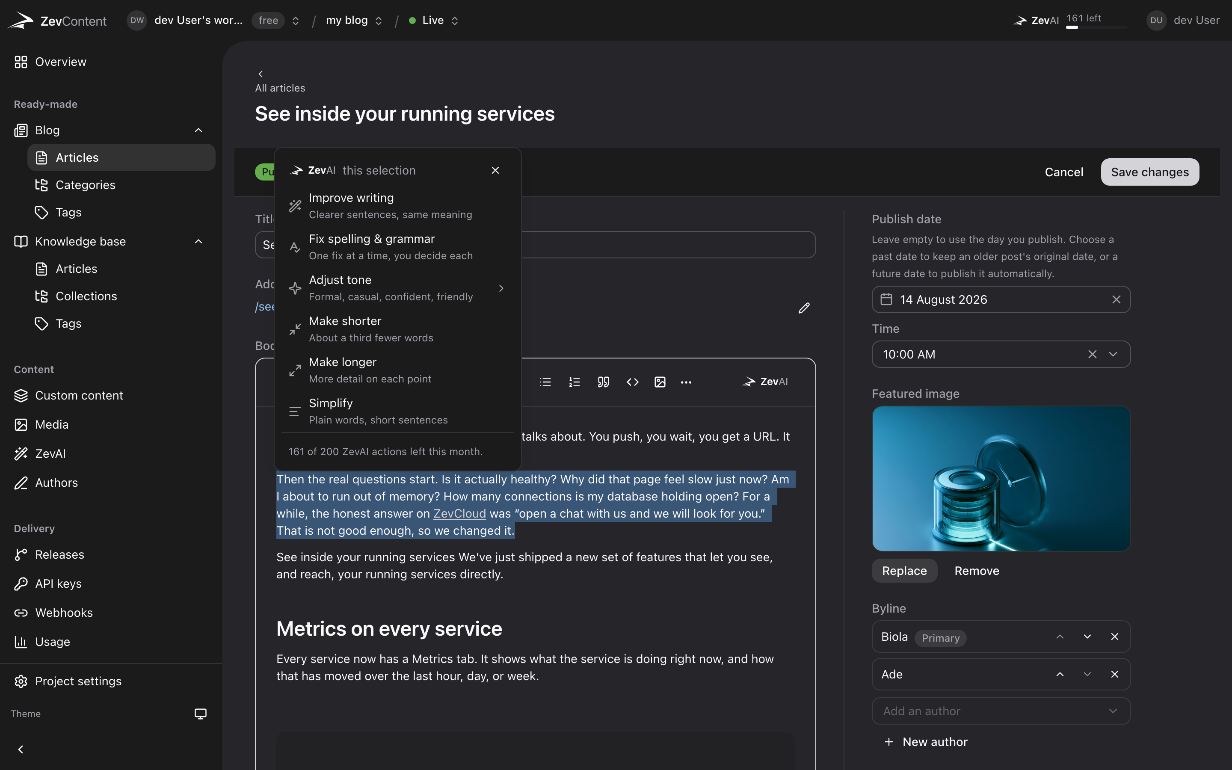Follow the ZevCloud link in article body
1232x770 pixels.
point(459,513)
